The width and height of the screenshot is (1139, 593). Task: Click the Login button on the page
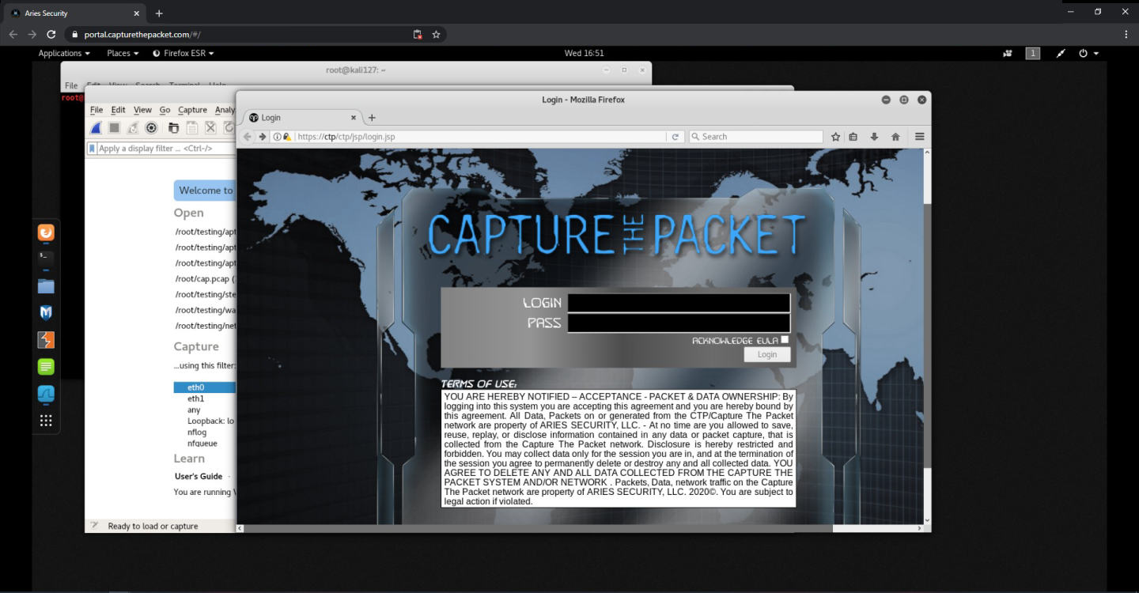click(767, 355)
